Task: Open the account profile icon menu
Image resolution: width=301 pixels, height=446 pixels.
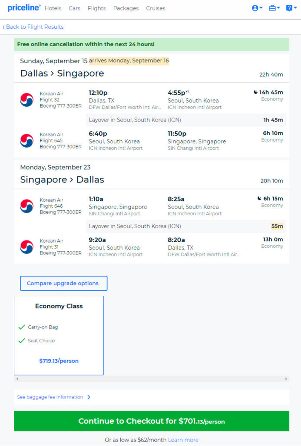Action: pos(257,8)
